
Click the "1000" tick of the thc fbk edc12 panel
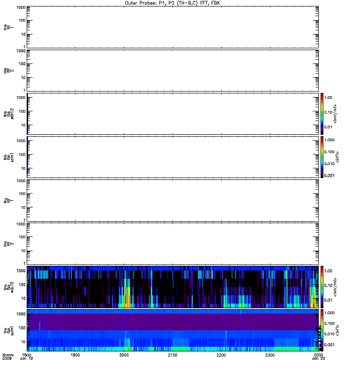21,270
